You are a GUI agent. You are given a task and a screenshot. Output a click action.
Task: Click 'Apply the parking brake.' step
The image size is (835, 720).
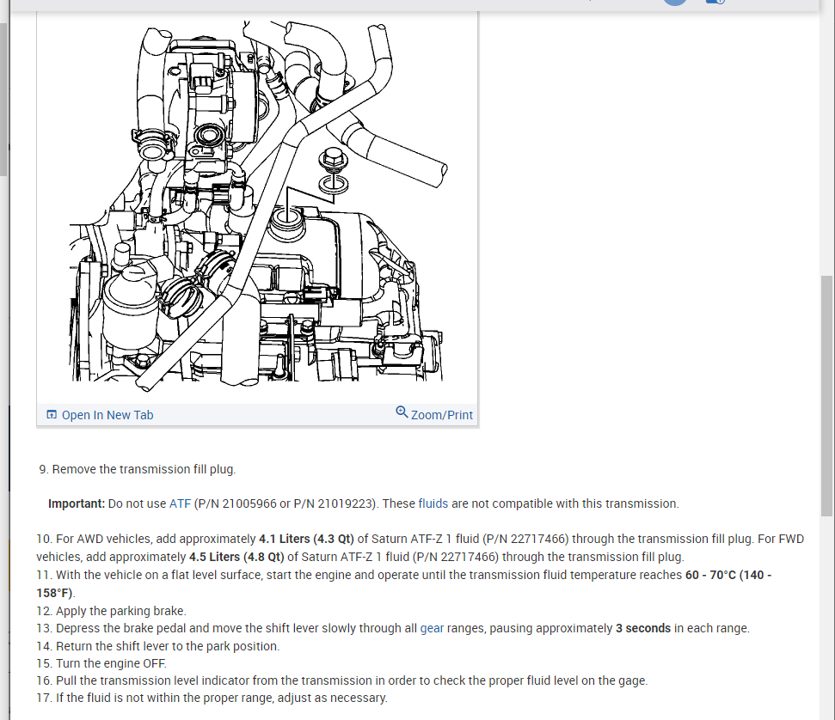[121, 611]
